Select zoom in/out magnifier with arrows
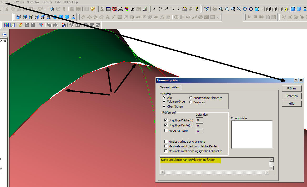Screen dimensions: 307x187 pyautogui.click(x=233, y=9)
